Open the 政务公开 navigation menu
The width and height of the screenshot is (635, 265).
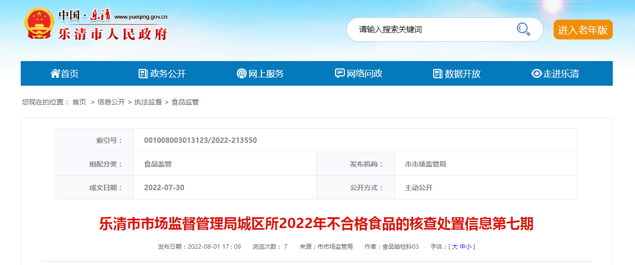(x=168, y=74)
